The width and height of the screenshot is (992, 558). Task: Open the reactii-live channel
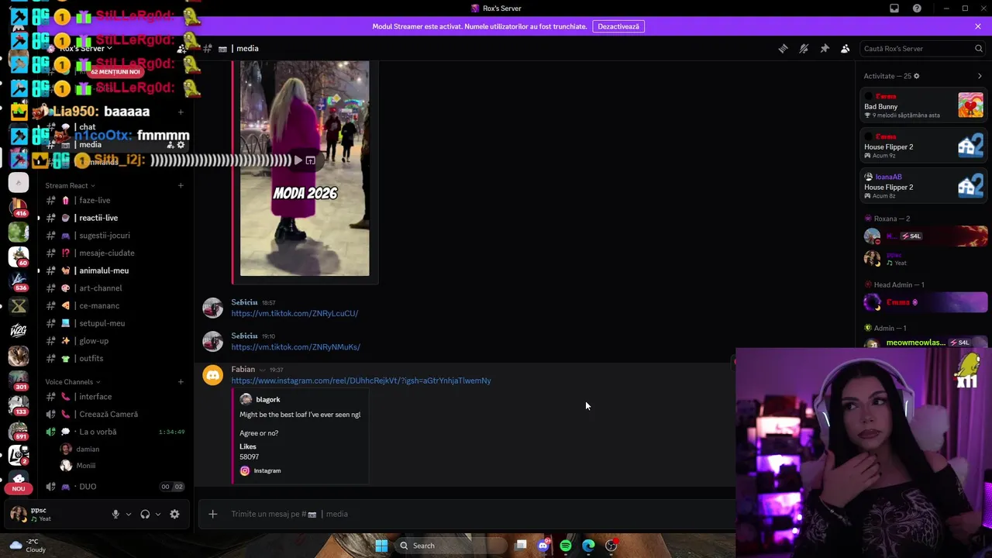(113, 218)
